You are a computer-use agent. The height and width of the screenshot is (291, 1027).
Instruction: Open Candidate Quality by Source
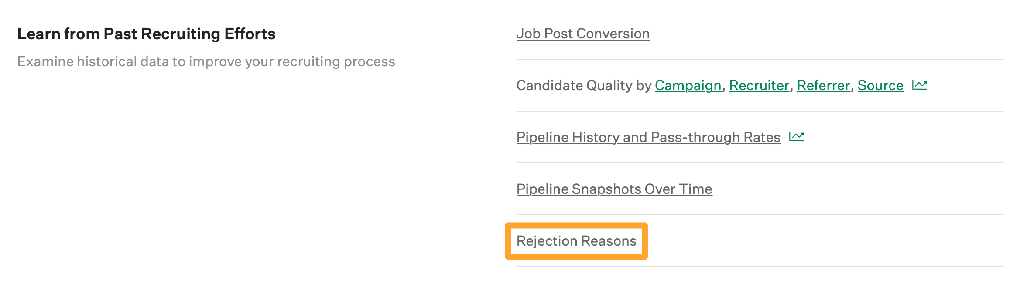[x=880, y=85]
